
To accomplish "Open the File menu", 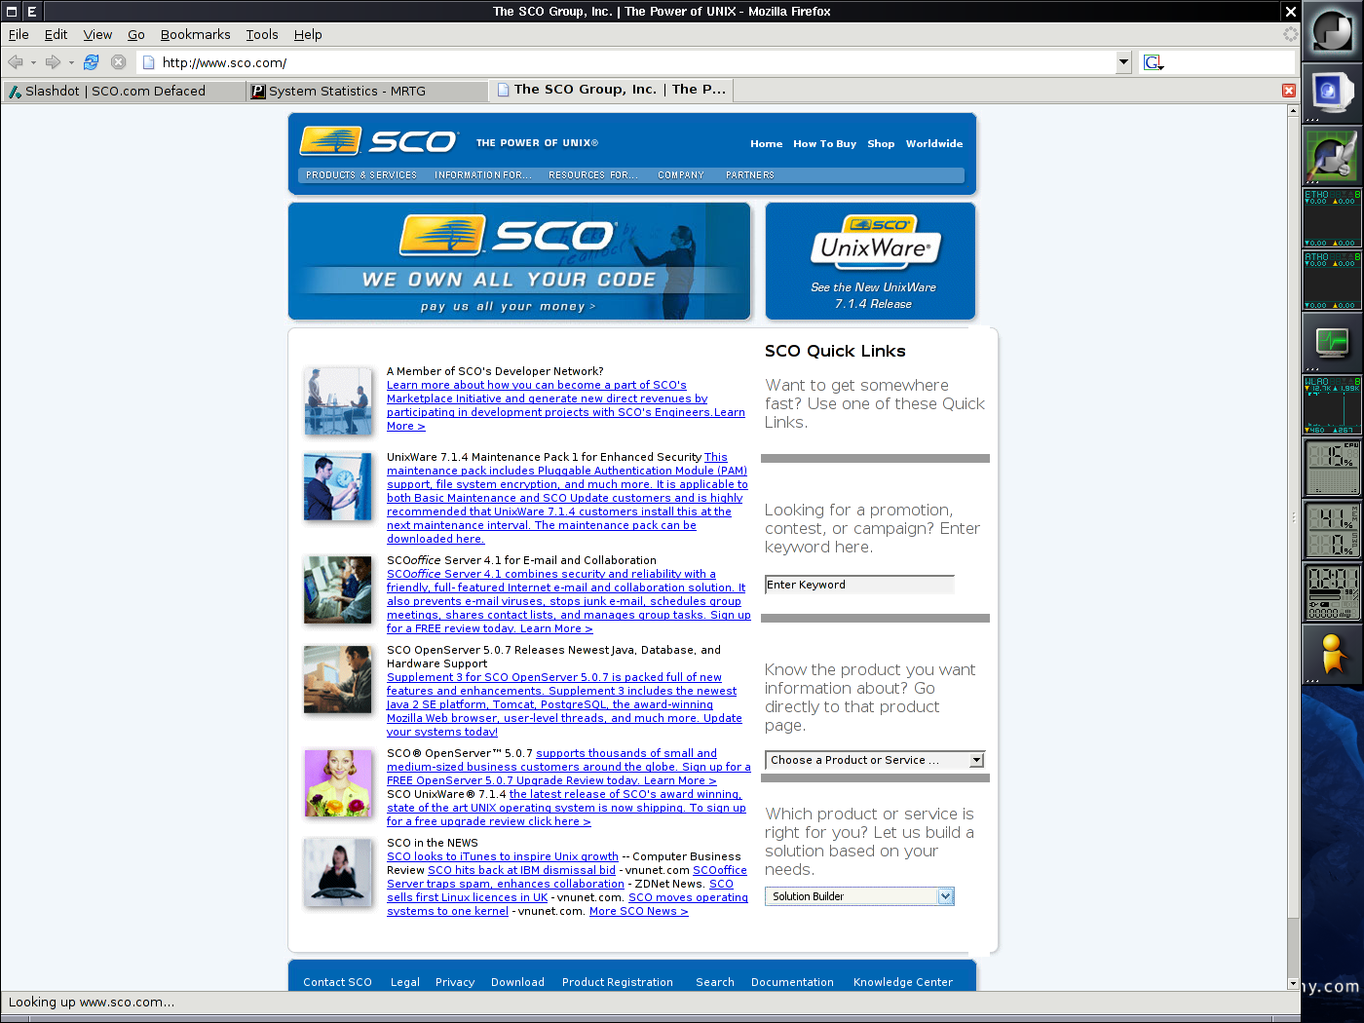I will (x=19, y=34).
